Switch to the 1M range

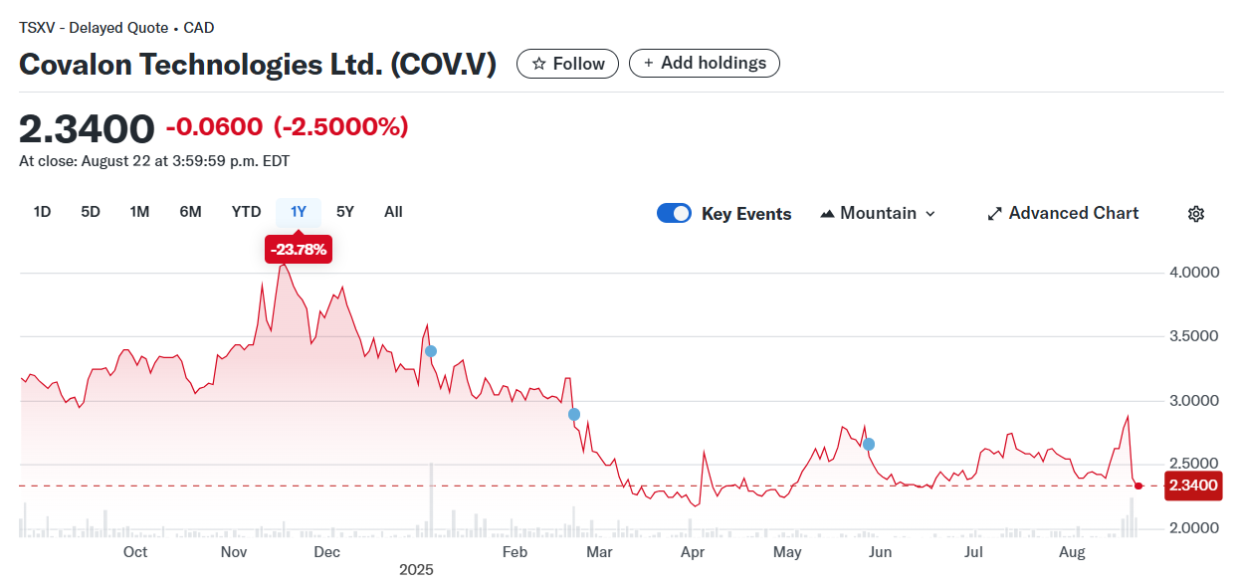click(x=139, y=212)
